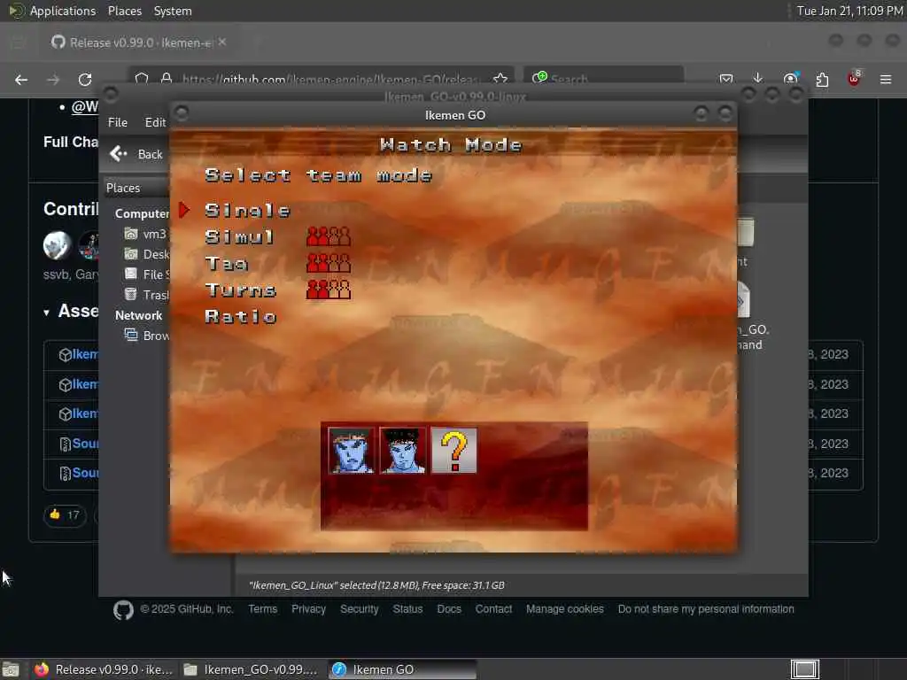Open Browse Network in sidebar
This screenshot has height=680, width=907.
[x=147, y=336]
